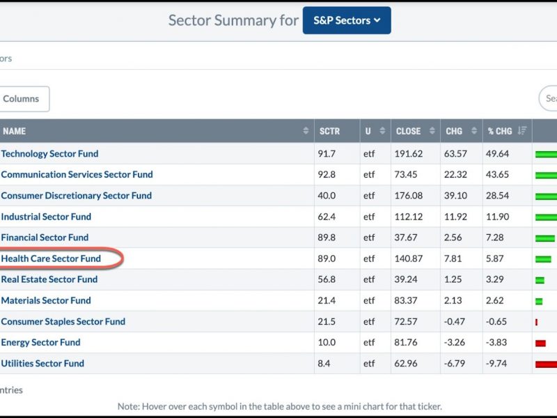557x418 pixels.
Task: Click the percent change 5.87
Action: click(x=494, y=258)
